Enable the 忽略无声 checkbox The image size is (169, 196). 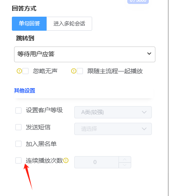point(25,71)
